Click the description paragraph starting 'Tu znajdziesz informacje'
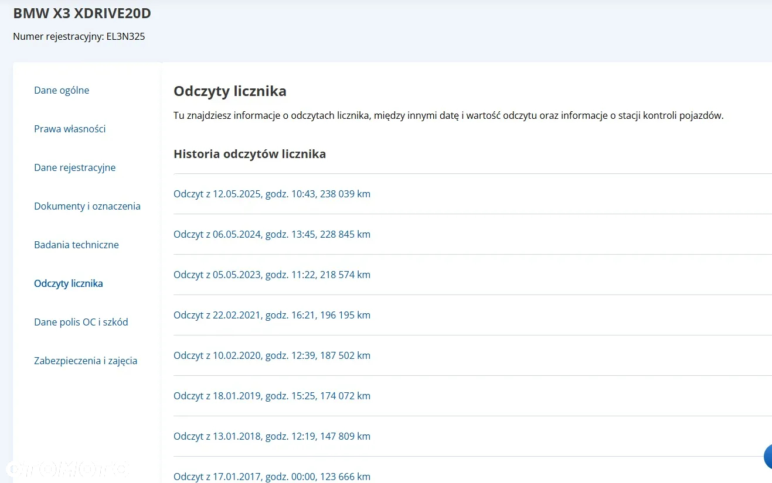772x483 pixels. point(448,115)
